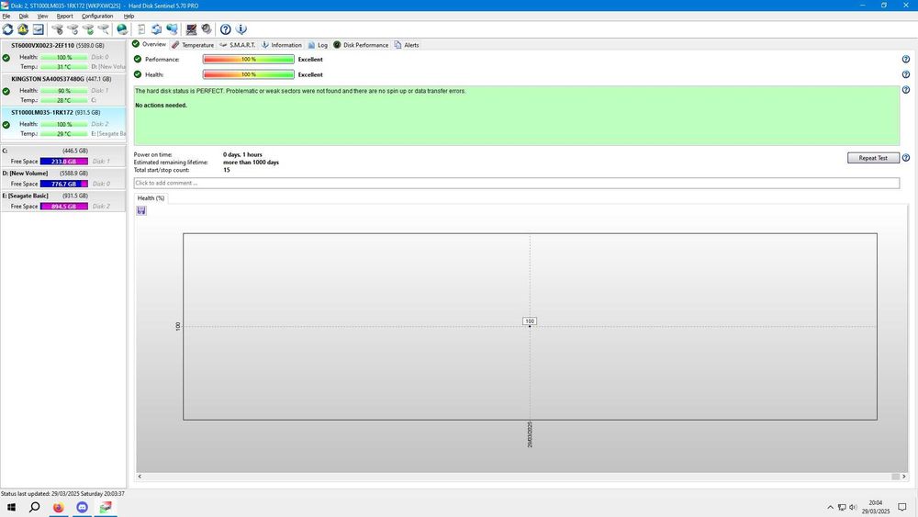Click the 894.5 GB free space bar
Screen dimensions: 918x517
pos(64,207)
